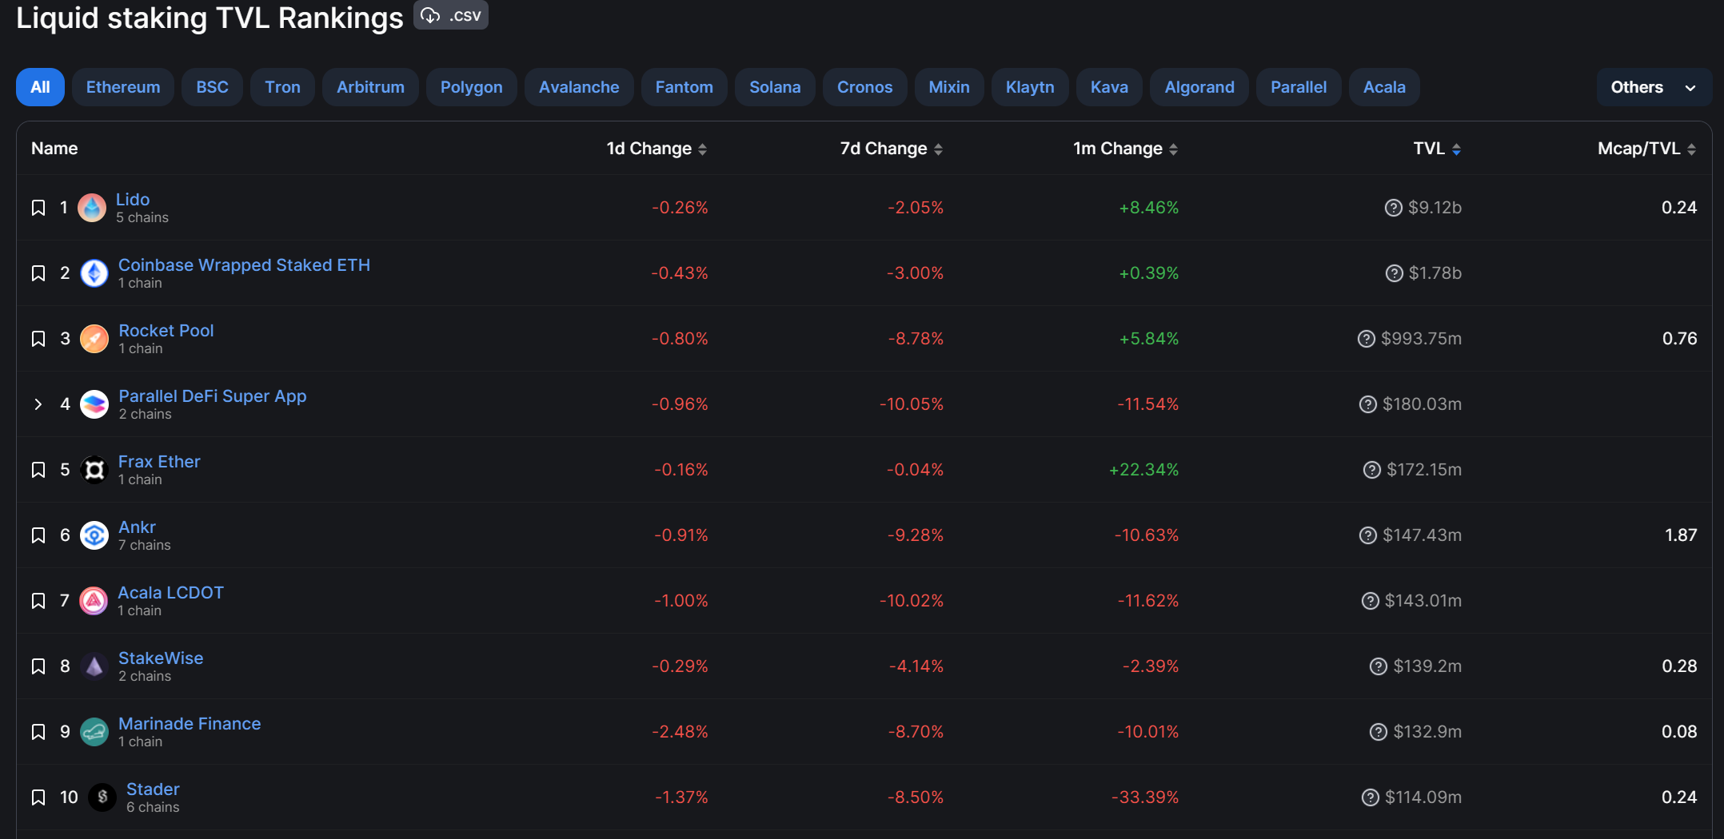The image size is (1724, 839).
Task: Expand Parallel DeFi Super App row
Action: pyautogui.click(x=38, y=404)
